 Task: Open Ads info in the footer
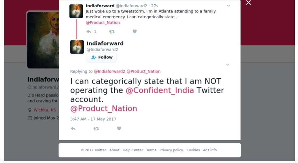tap(210, 150)
